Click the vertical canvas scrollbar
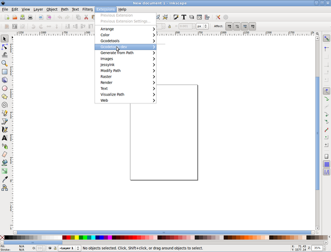The width and height of the screenshot is (331, 252). [317, 133]
